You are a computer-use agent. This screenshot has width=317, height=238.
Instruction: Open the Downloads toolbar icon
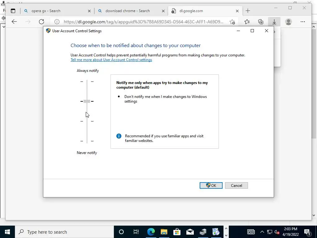pyautogui.click(x=274, y=22)
